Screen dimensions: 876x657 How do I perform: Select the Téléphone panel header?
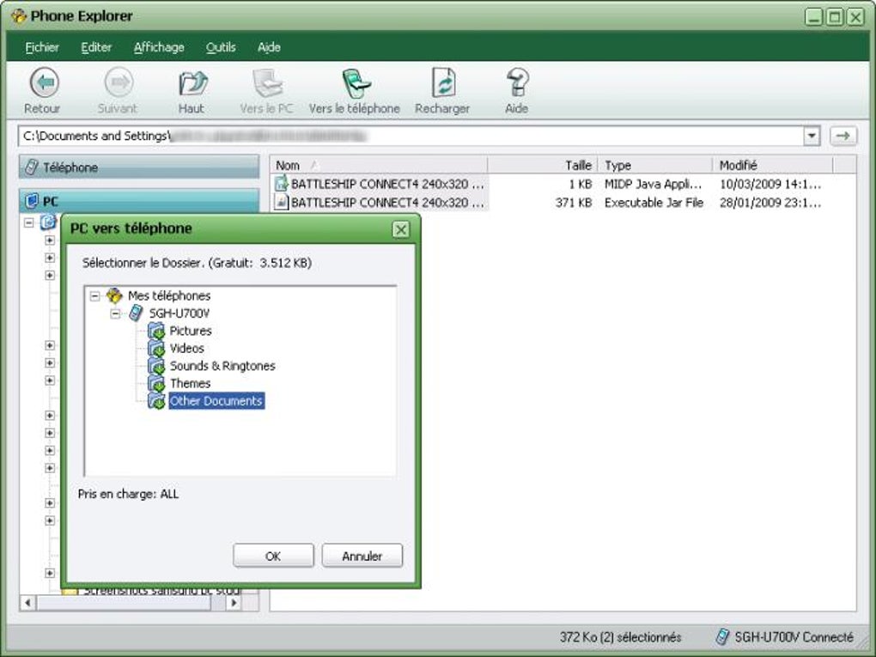click(x=139, y=167)
